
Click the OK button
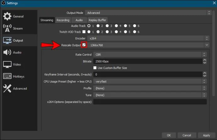pyautogui.click(x=169, y=135)
